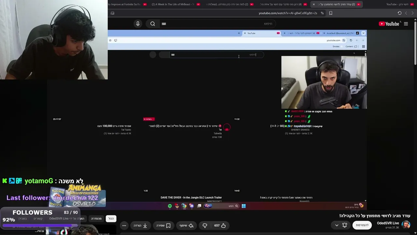The image size is (417, 235).
Task: Open the Dave the Diver DLC trailer title
Action: tap(191, 197)
